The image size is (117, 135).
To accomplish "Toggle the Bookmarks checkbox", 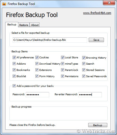I will tap(14, 70).
